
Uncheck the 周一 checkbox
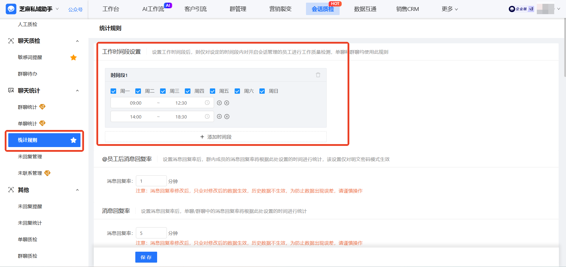(113, 91)
